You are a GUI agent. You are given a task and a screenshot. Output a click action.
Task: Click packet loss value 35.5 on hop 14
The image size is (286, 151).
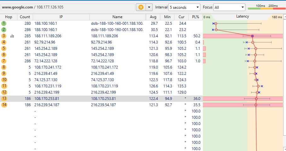point(197,105)
